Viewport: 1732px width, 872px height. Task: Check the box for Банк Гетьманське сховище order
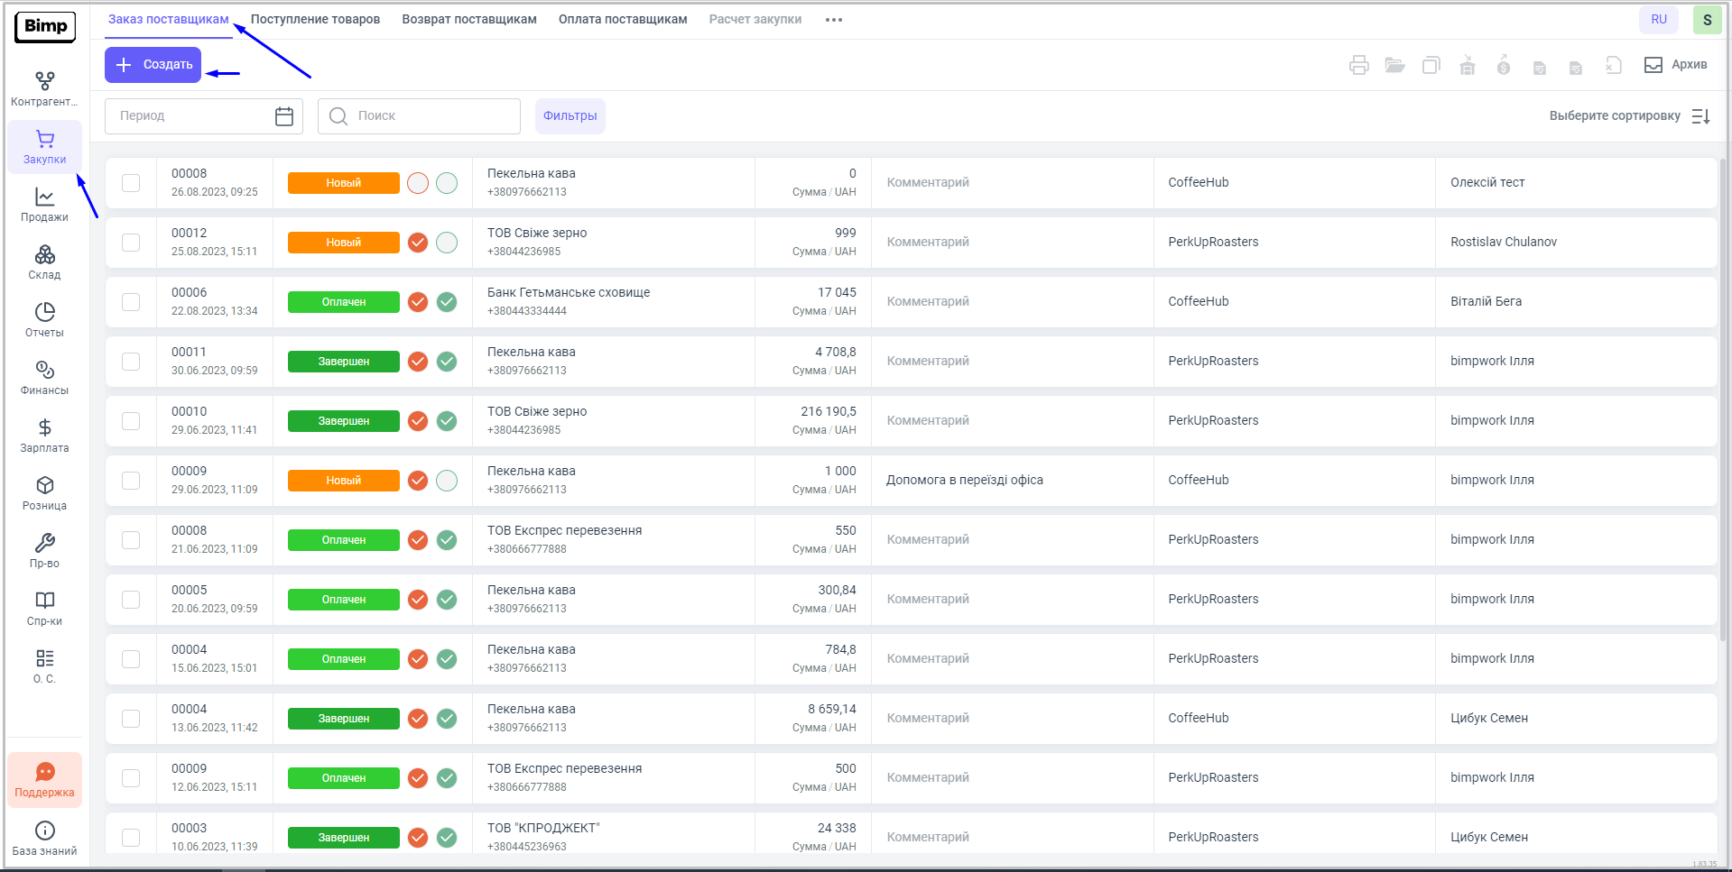(131, 301)
